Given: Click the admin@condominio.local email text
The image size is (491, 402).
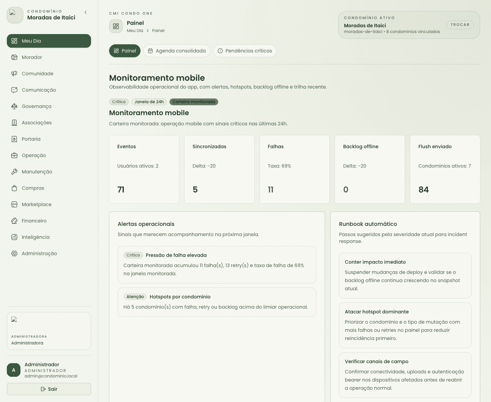Looking at the screenshot, I should click(x=51, y=376).
